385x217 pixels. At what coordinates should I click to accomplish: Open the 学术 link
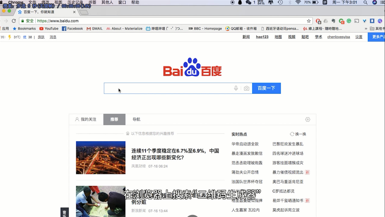[319, 37]
